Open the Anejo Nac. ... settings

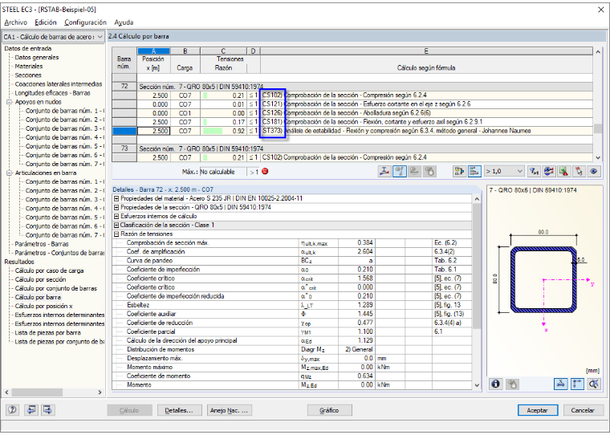pyautogui.click(x=229, y=410)
